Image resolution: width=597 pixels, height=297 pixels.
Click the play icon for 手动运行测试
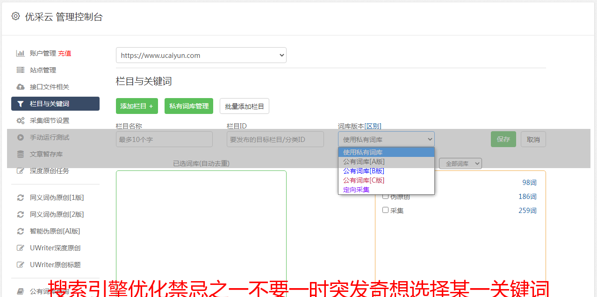tap(21, 137)
